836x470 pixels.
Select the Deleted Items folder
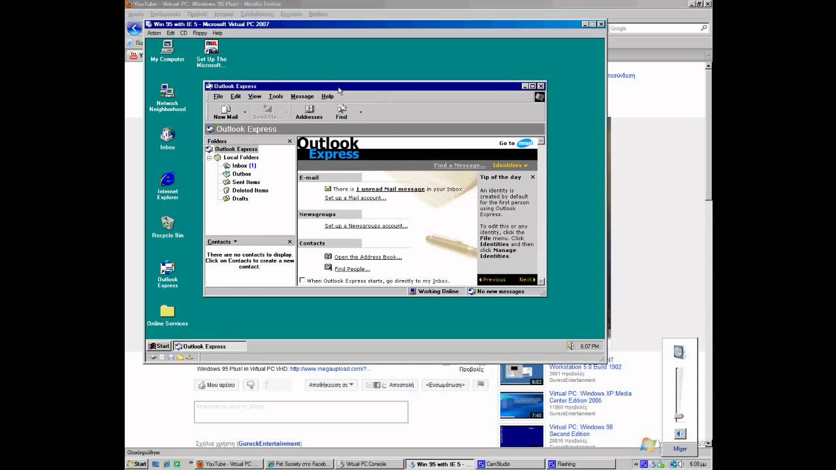(x=250, y=190)
